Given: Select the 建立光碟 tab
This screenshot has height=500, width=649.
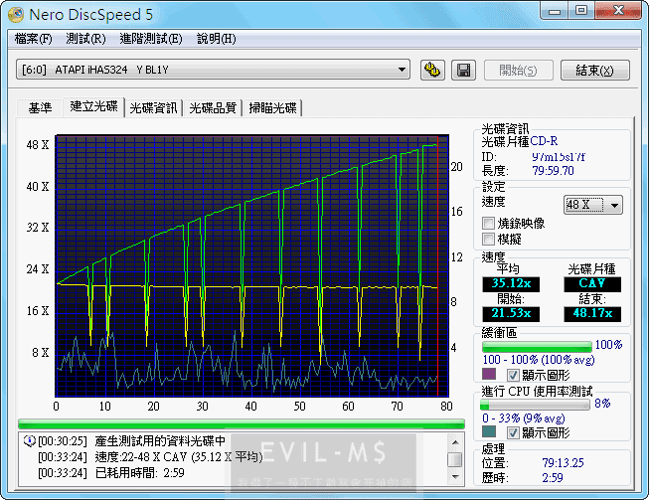Looking at the screenshot, I should tap(94, 106).
